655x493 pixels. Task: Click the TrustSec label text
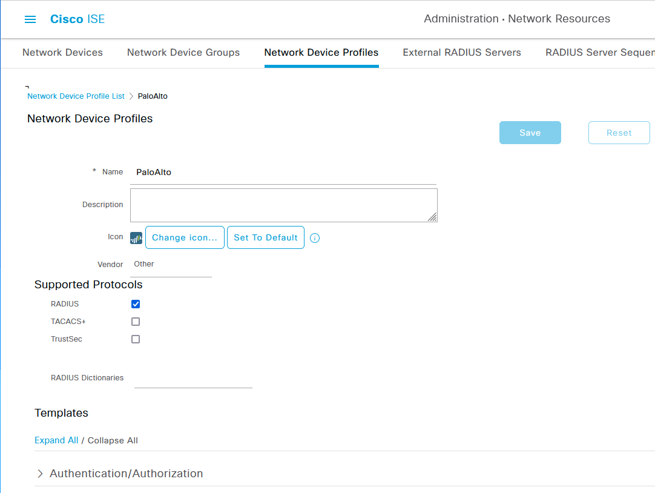point(67,339)
